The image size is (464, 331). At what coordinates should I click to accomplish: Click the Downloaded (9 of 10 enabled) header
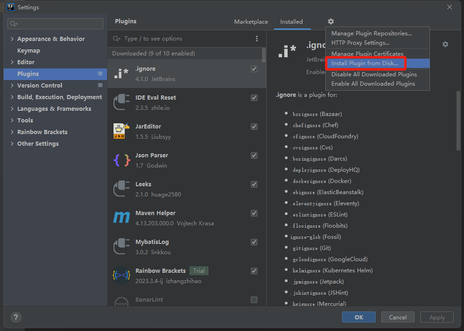coord(154,53)
